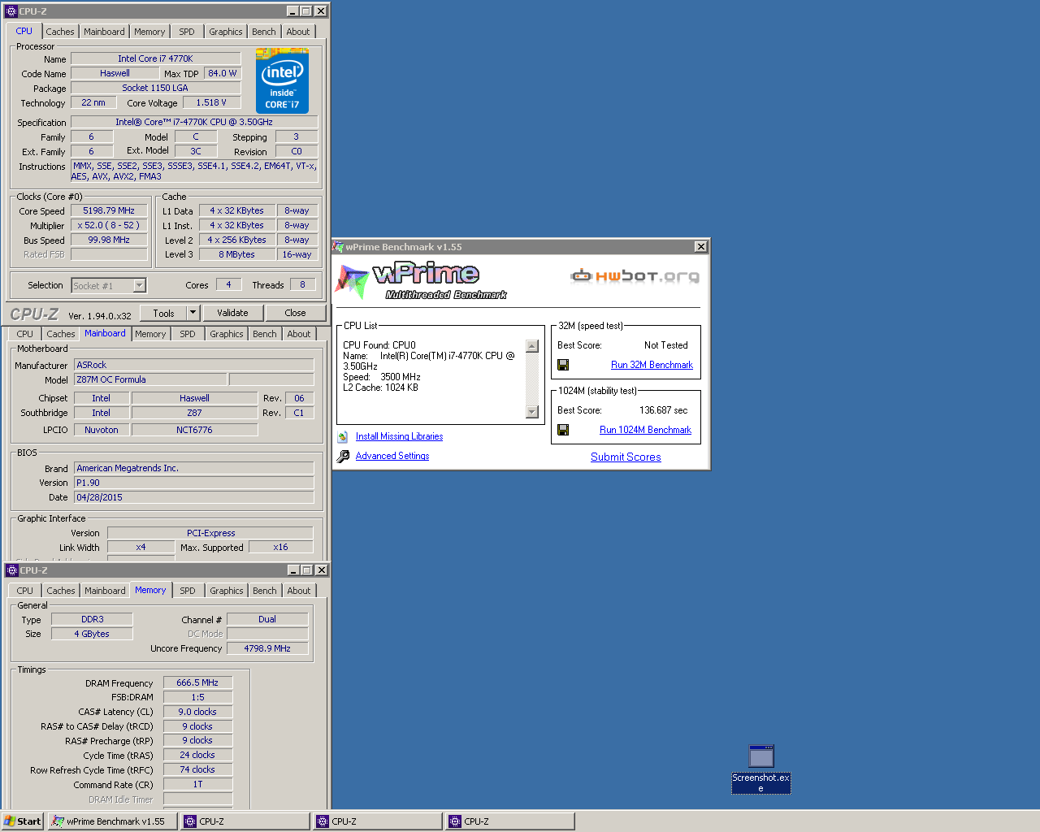Click the floppy save icon for 1024M score
Image resolution: width=1040 pixels, height=832 pixels.
563,430
